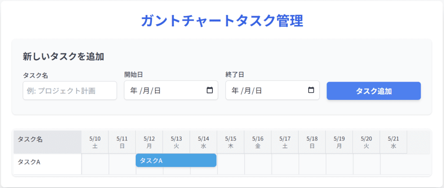Viewport: 444px width, 188px height.
Task: Click the 終了日 date input field
Action: pyautogui.click(x=272, y=90)
